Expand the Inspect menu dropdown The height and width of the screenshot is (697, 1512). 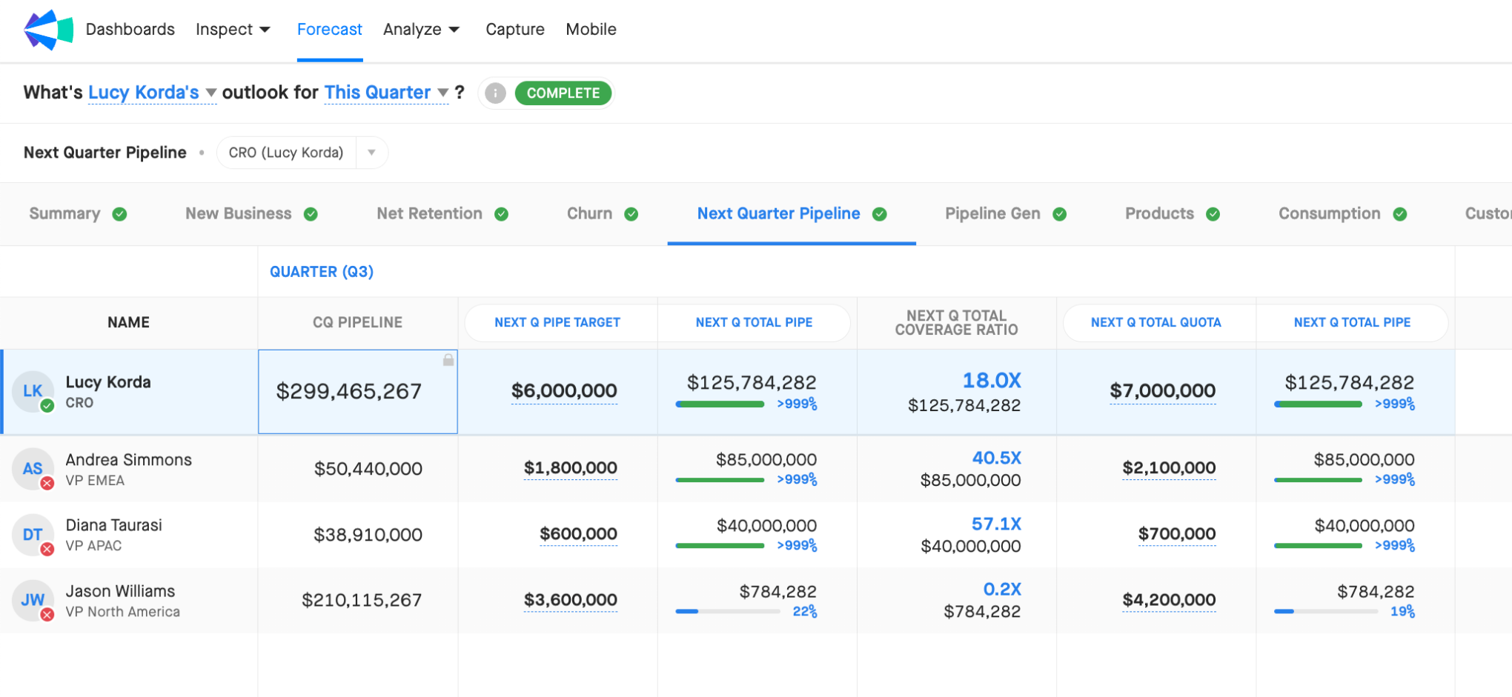233,30
